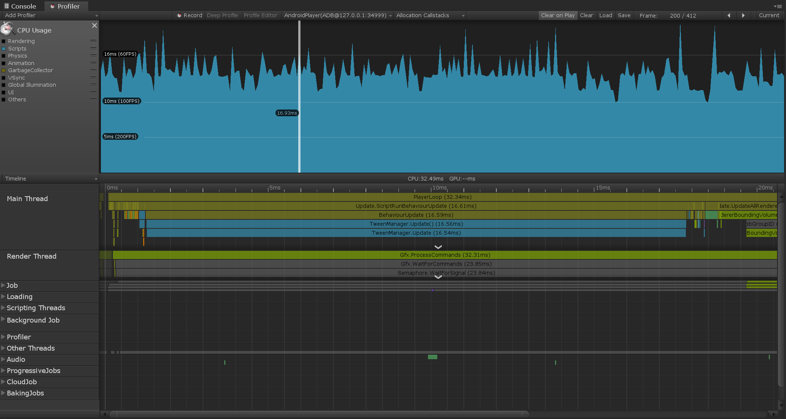
Task: Expand the BakingJobs group
Action: [3, 393]
